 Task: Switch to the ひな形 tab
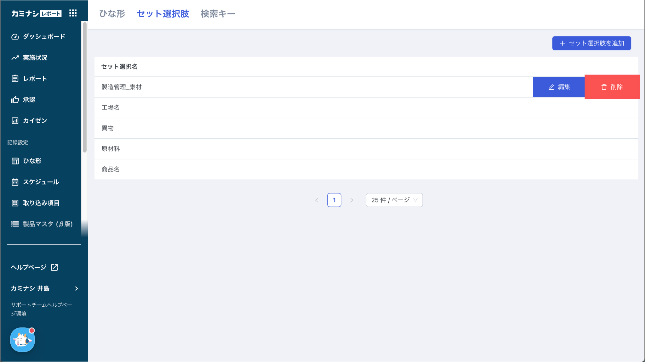[112, 14]
